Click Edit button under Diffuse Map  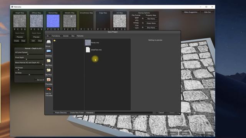click(33, 41)
